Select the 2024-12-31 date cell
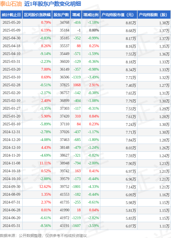171x238 pixels. tap(11, 132)
